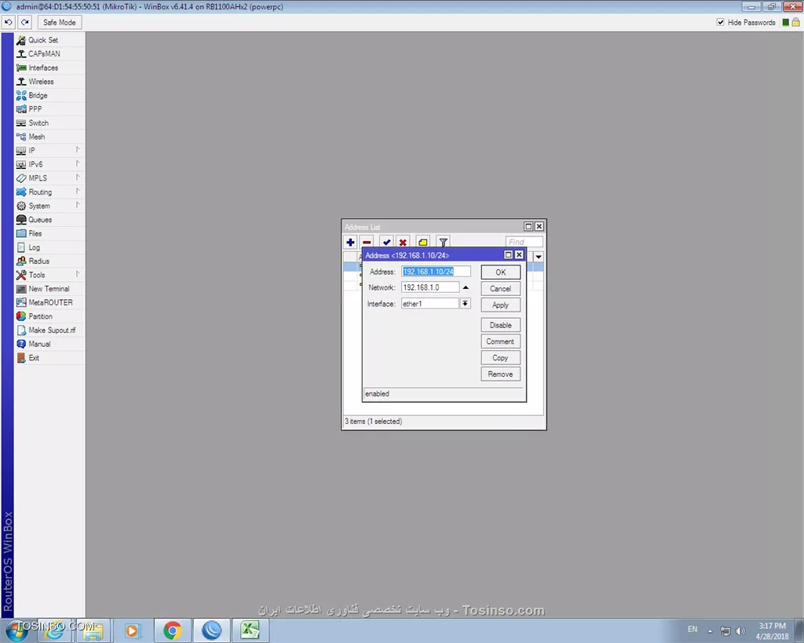Expand the IPv6 submenu arrow

coord(78,163)
